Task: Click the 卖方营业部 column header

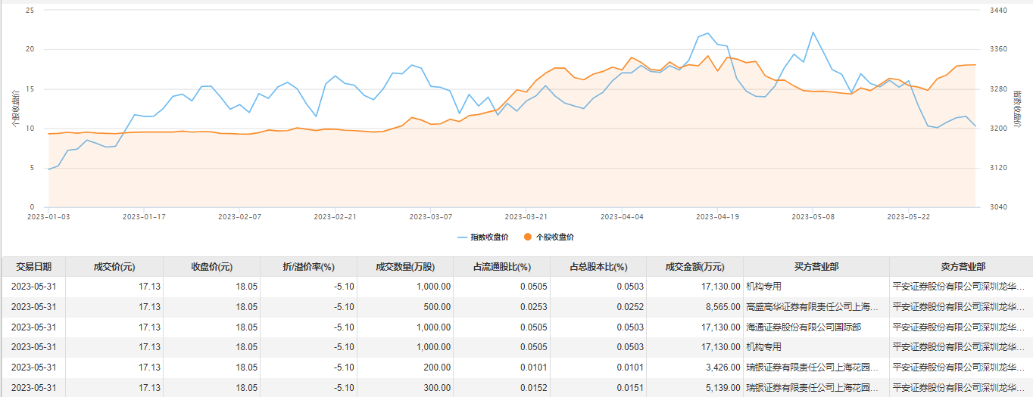Action: click(963, 267)
